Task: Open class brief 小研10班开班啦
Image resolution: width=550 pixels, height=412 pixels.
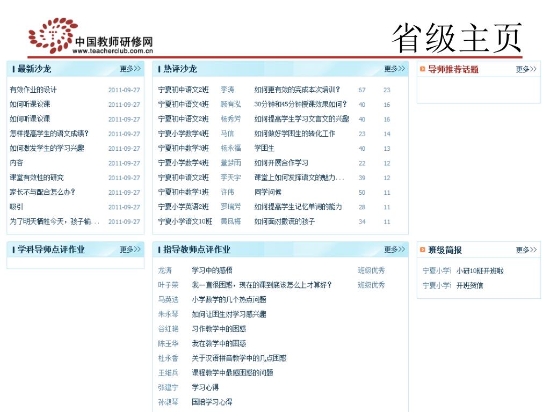Action: [x=480, y=271]
